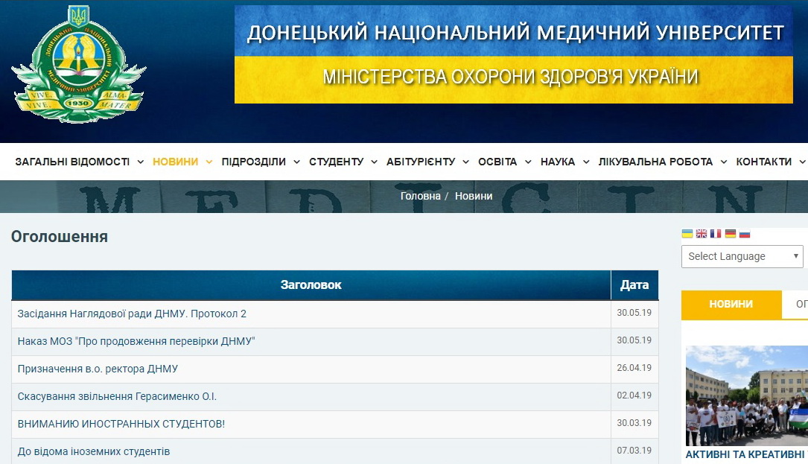This screenshot has width=808, height=464.
Task: Go to Головна breadcrumb link
Action: [x=421, y=196]
